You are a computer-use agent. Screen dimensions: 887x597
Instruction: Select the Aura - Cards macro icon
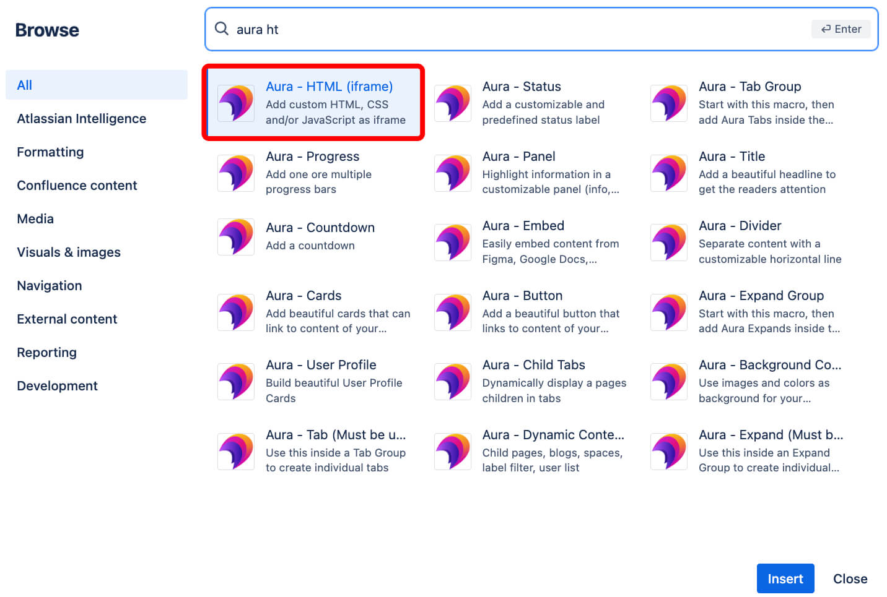(x=235, y=312)
